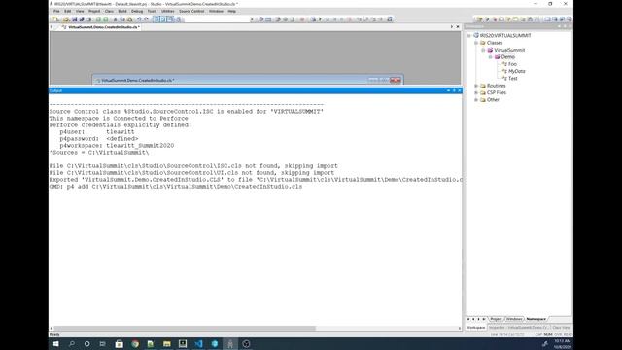Open Microsoft Store from the taskbar
Screen dimensions: 622x350
click(x=119, y=344)
